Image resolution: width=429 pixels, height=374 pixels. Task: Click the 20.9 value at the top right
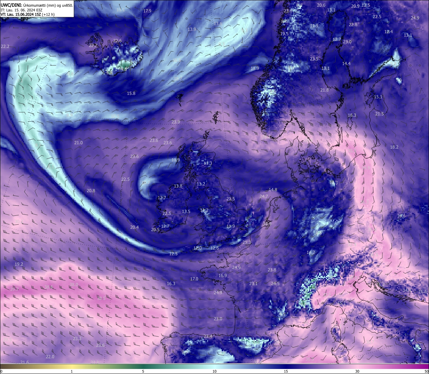point(355,6)
